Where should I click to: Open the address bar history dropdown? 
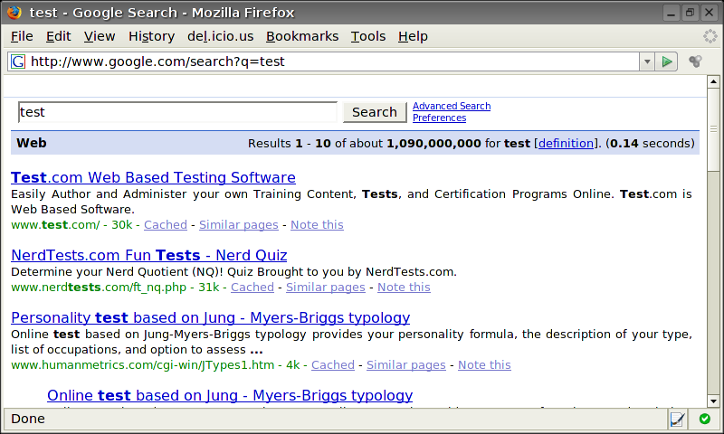647,61
